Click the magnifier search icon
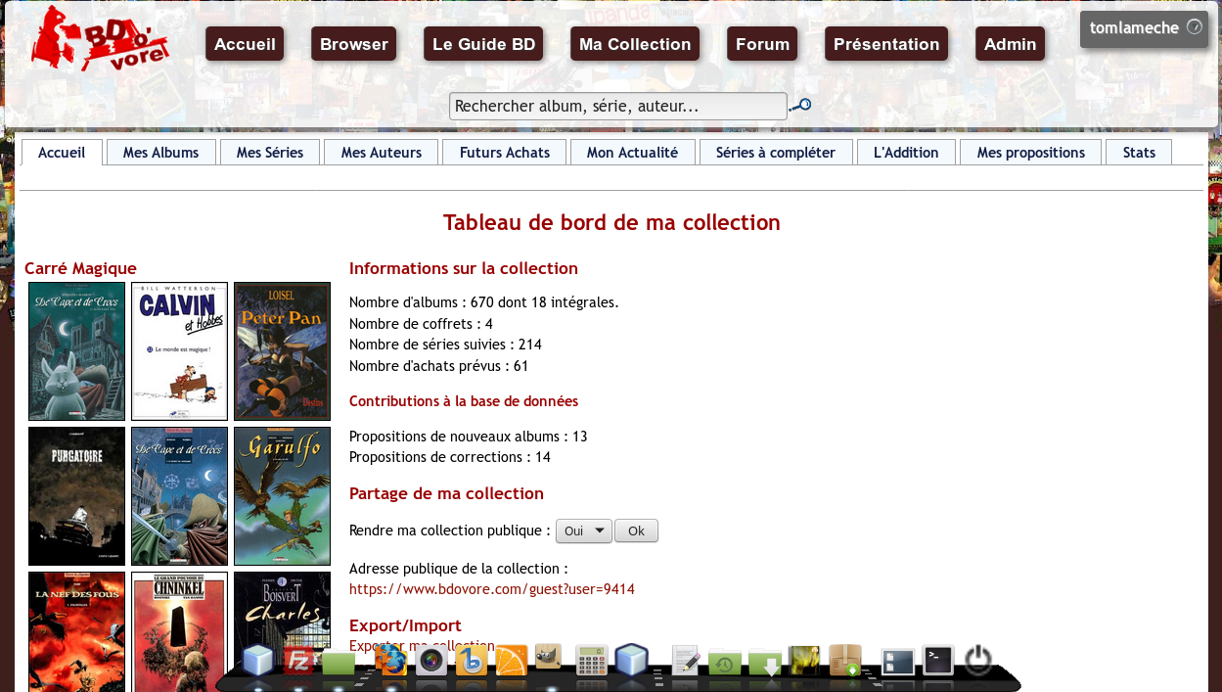 point(800,106)
